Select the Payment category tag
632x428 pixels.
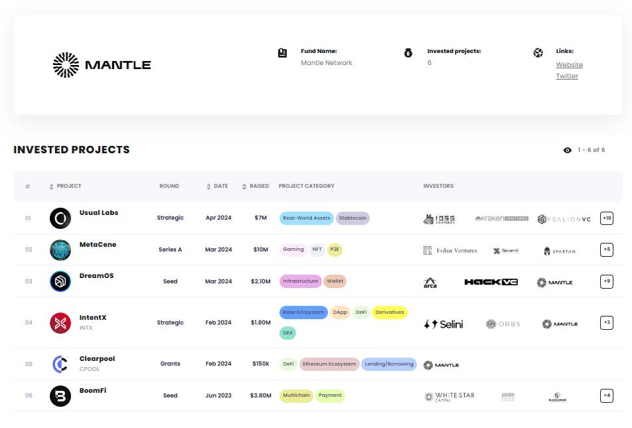point(330,395)
